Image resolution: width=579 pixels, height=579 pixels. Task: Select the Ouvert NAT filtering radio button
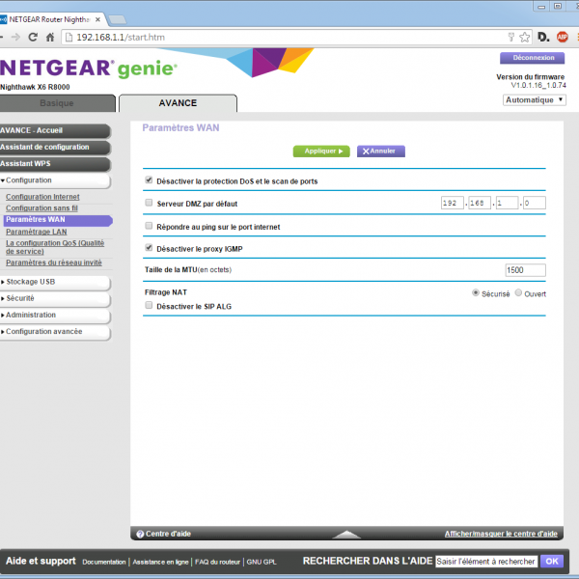(518, 293)
